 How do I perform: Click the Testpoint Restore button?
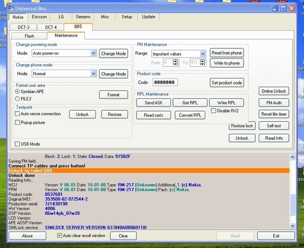pyautogui.click(x=115, y=114)
